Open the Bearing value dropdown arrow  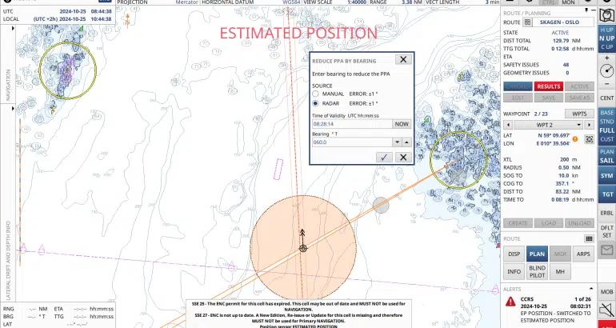pos(396,142)
